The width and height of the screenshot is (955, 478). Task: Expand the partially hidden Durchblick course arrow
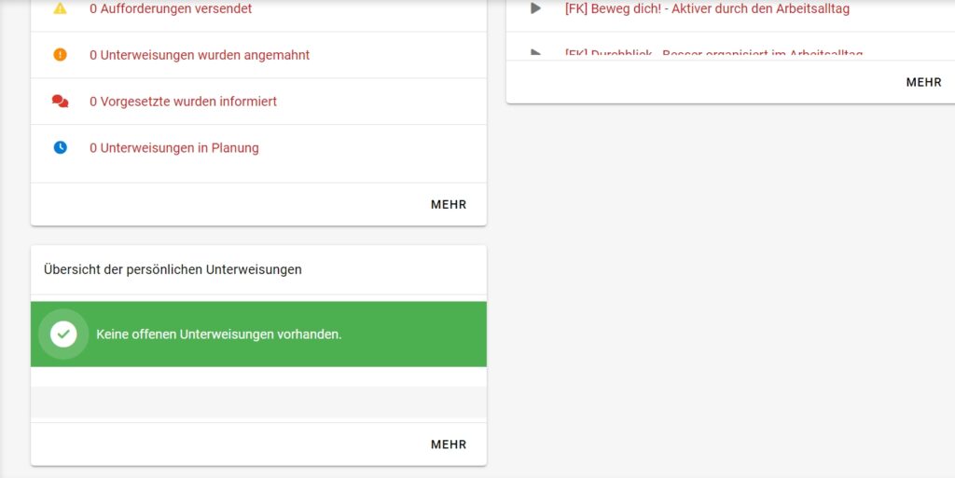point(535,54)
